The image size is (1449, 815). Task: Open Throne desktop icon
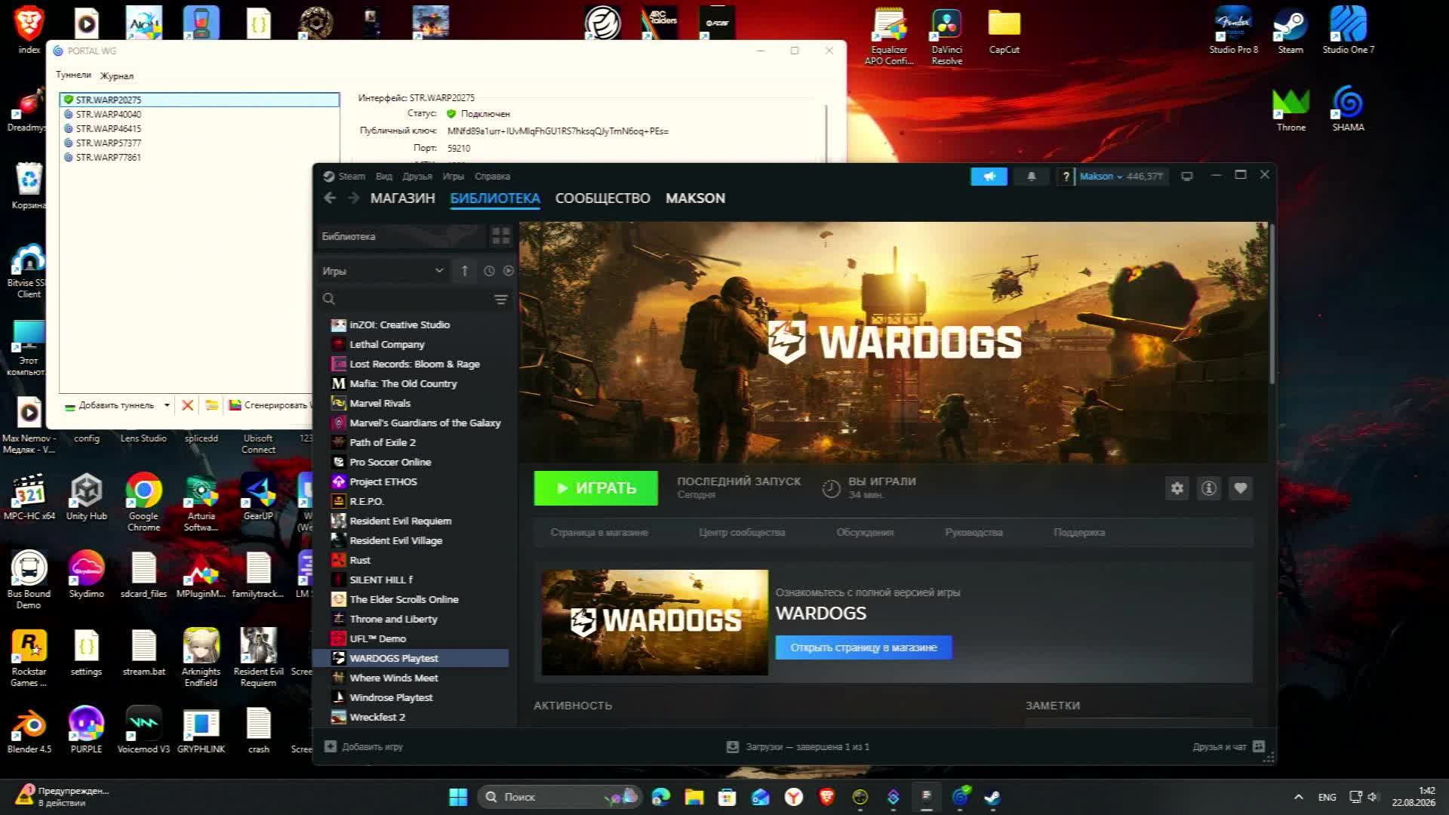pos(1291,109)
